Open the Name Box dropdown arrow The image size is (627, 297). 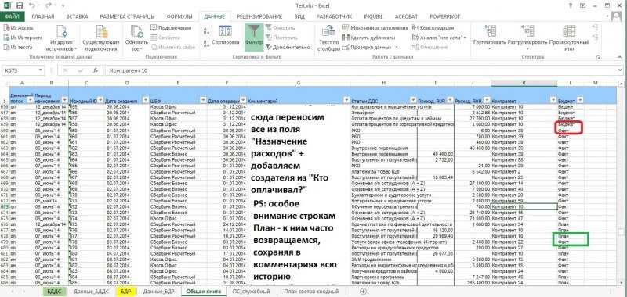pyautogui.click(x=41, y=70)
